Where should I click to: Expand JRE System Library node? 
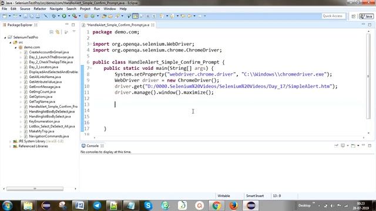click(x=11, y=141)
